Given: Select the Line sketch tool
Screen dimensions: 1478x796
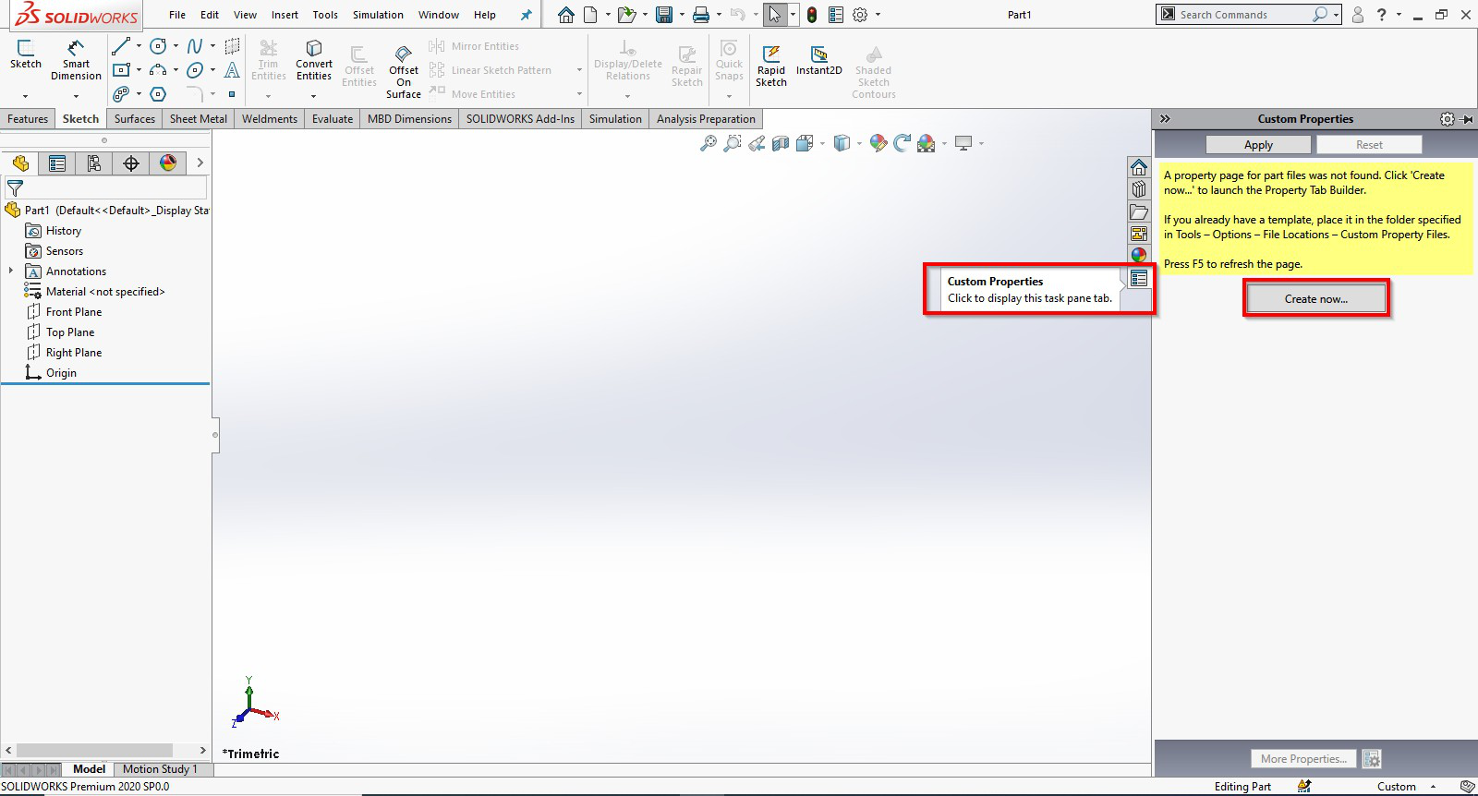Looking at the screenshot, I should coord(121,46).
